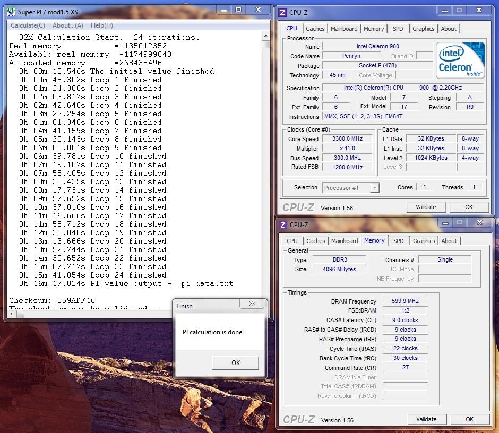
Task: Click the Multiplier value x 11.0
Action: (x=347, y=148)
